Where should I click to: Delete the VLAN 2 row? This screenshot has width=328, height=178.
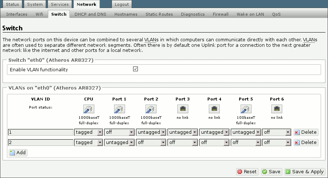(x=306, y=143)
